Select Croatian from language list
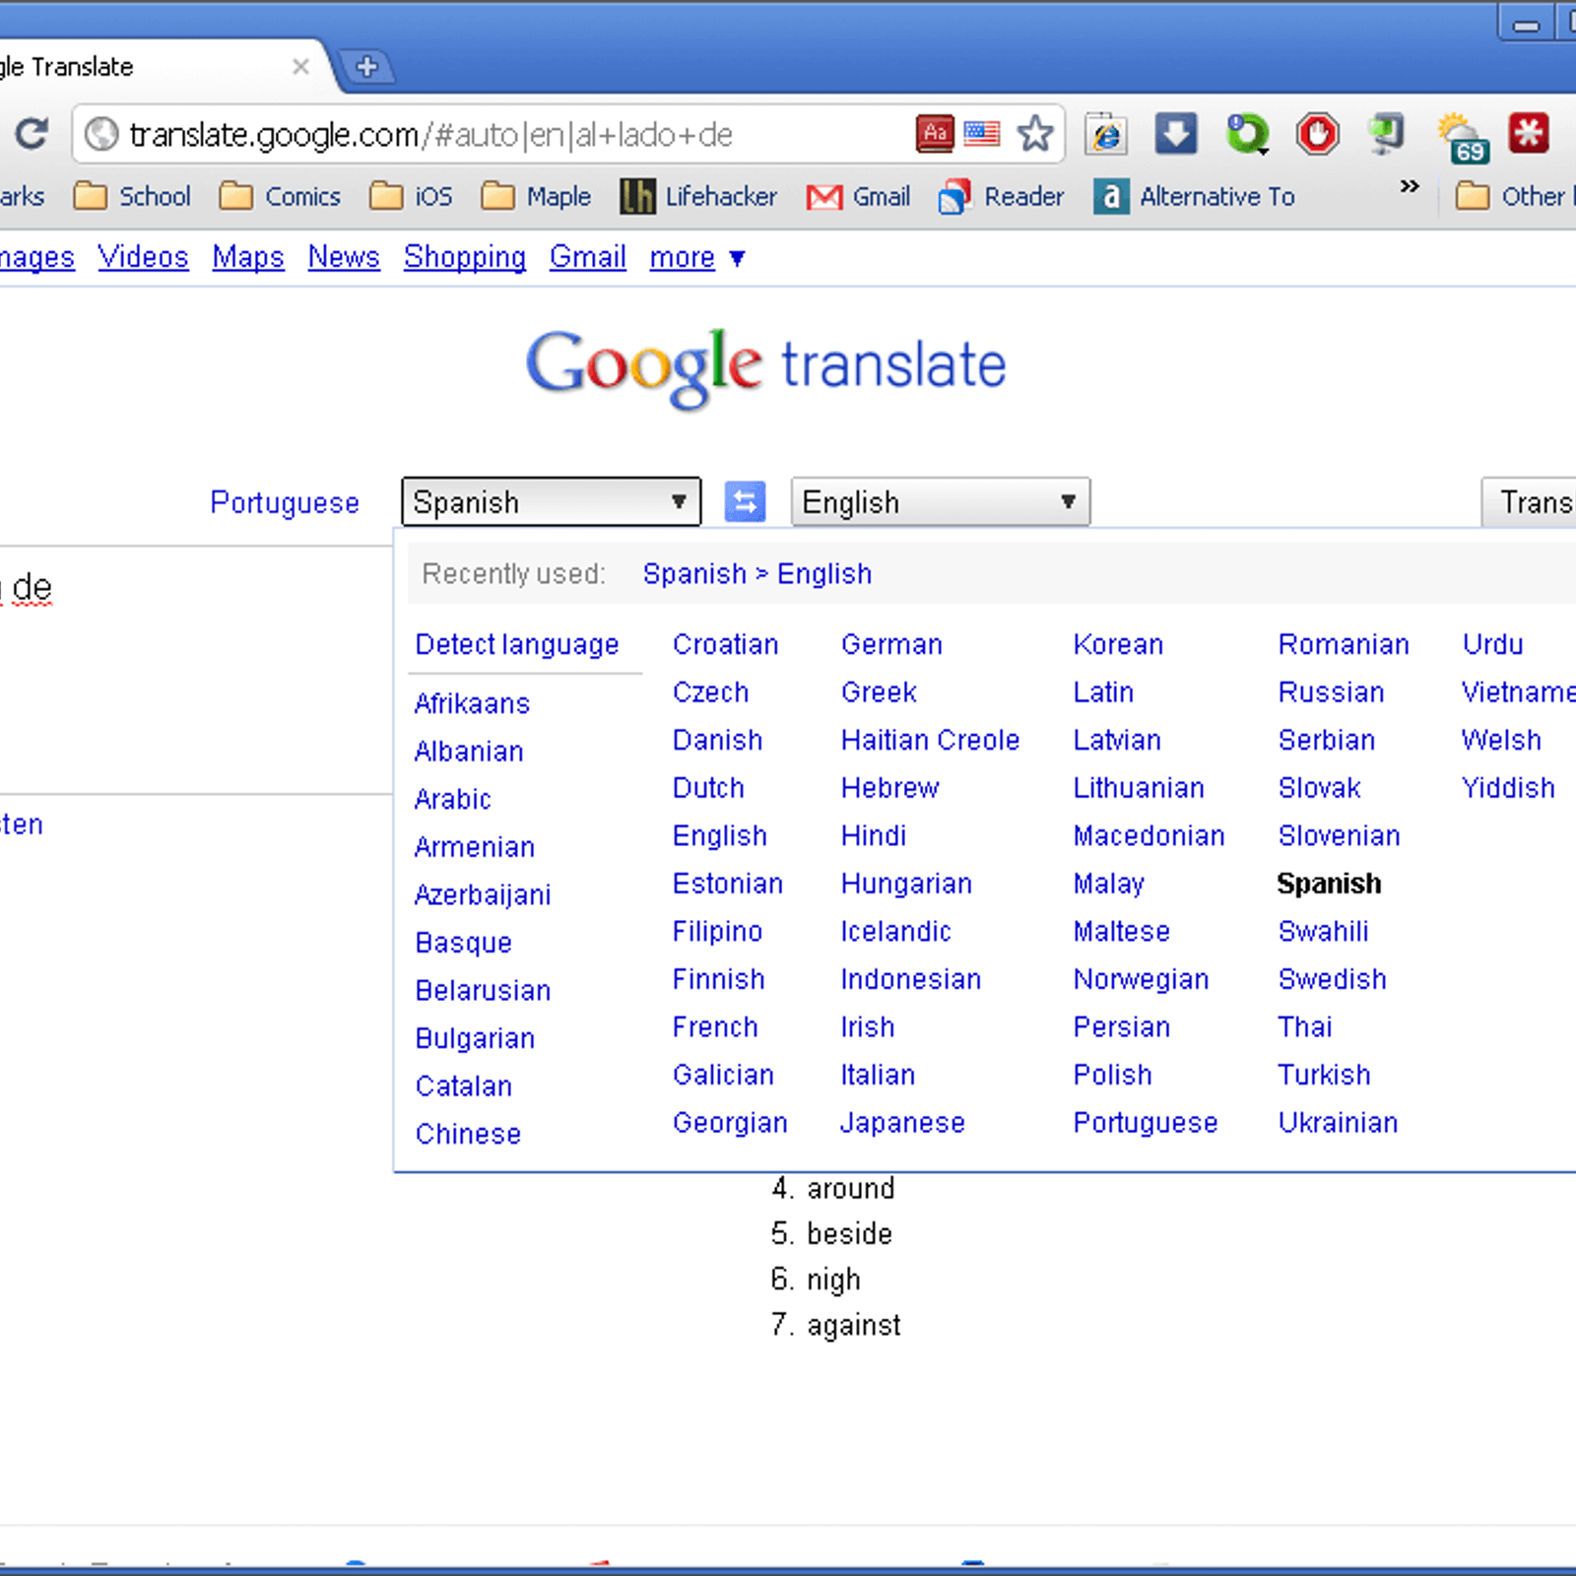The height and width of the screenshot is (1576, 1576). tap(726, 644)
